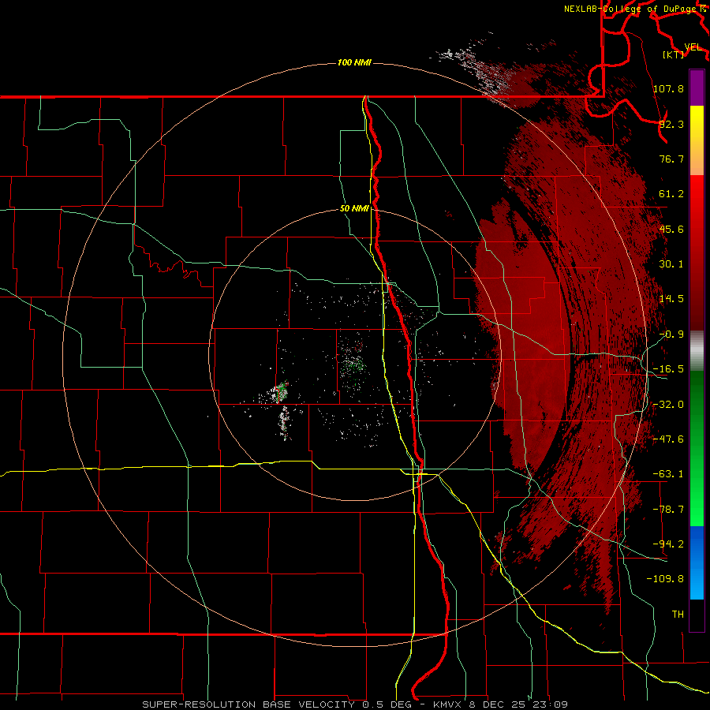Viewport: 710px width, 710px height.
Task: Click the KMVX station identifier in caption
Action: pos(447,704)
